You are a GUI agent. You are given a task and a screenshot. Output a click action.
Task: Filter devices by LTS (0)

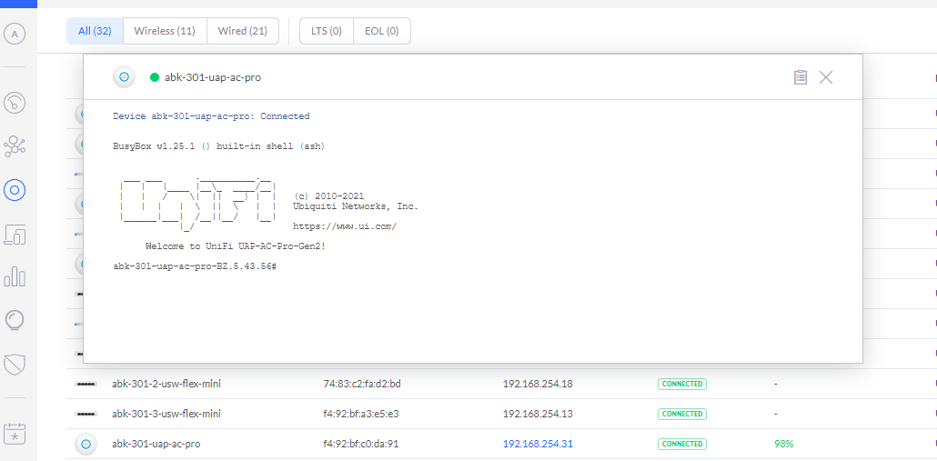[326, 31]
